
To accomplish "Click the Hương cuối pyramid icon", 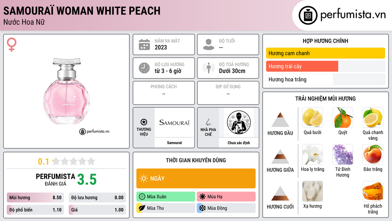I will [x=280, y=193].
